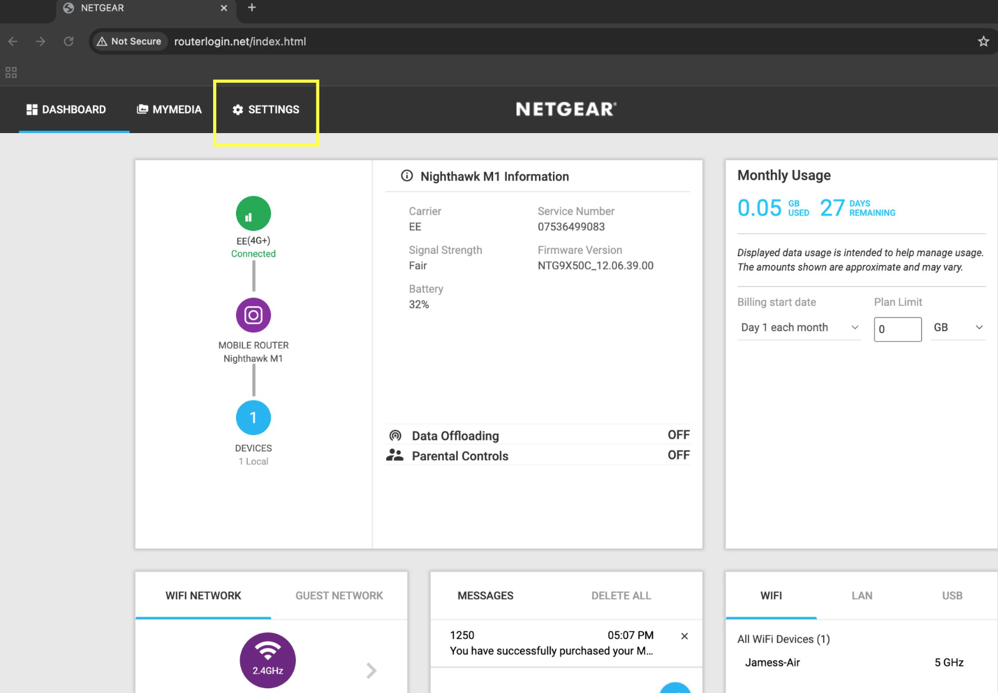
Task: Open the Settings gear icon
Action: (238, 110)
